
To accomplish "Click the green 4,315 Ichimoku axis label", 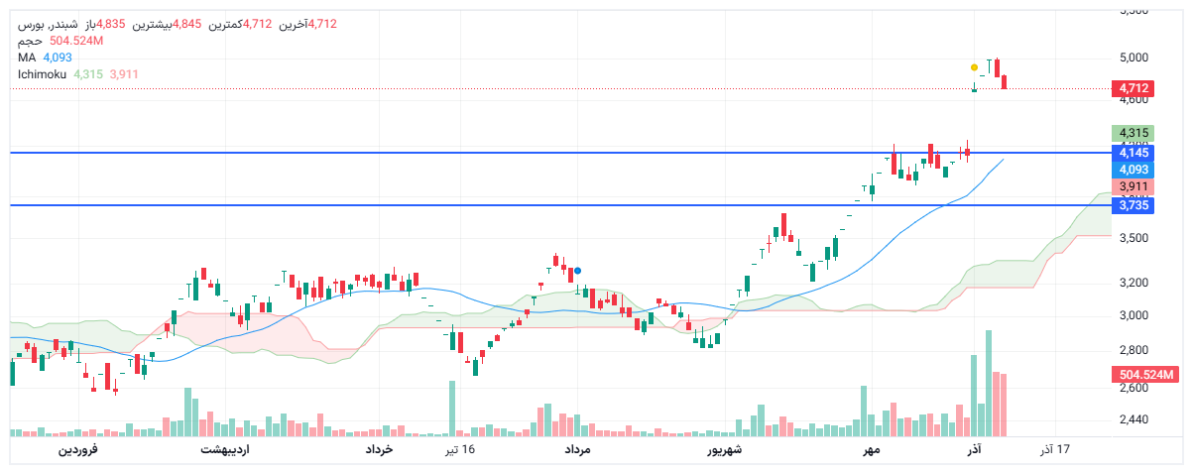I will coord(1133,133).
